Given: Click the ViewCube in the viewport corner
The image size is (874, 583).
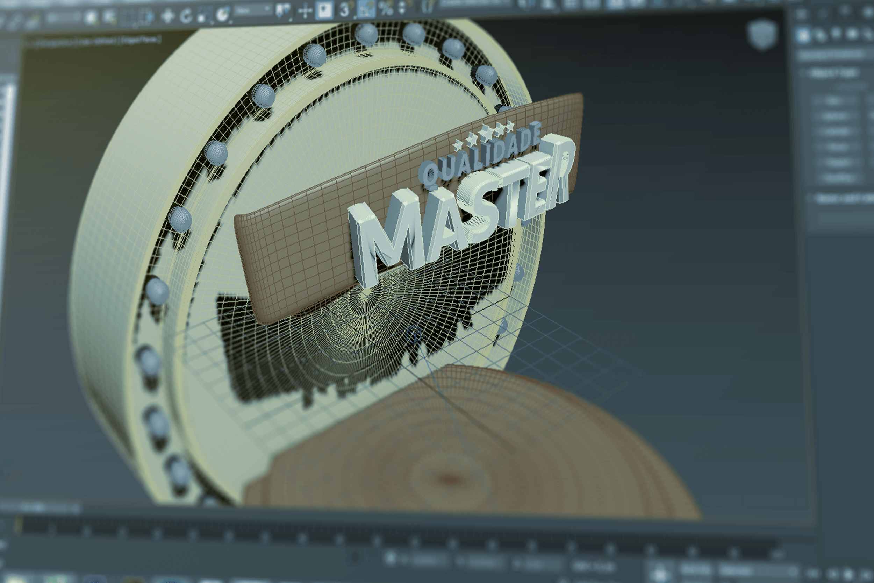Looking at the screenshot, I should 762,35.
